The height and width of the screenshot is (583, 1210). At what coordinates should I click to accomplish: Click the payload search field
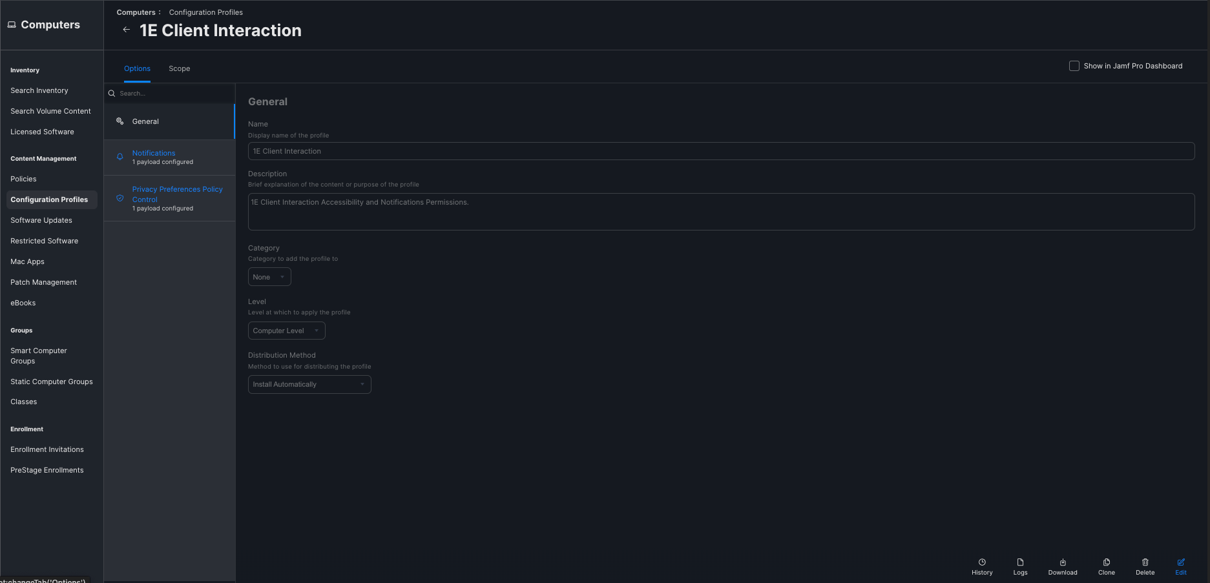[174, 94]
